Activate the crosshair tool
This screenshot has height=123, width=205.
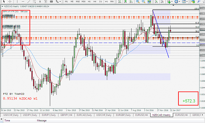[10, 1]
